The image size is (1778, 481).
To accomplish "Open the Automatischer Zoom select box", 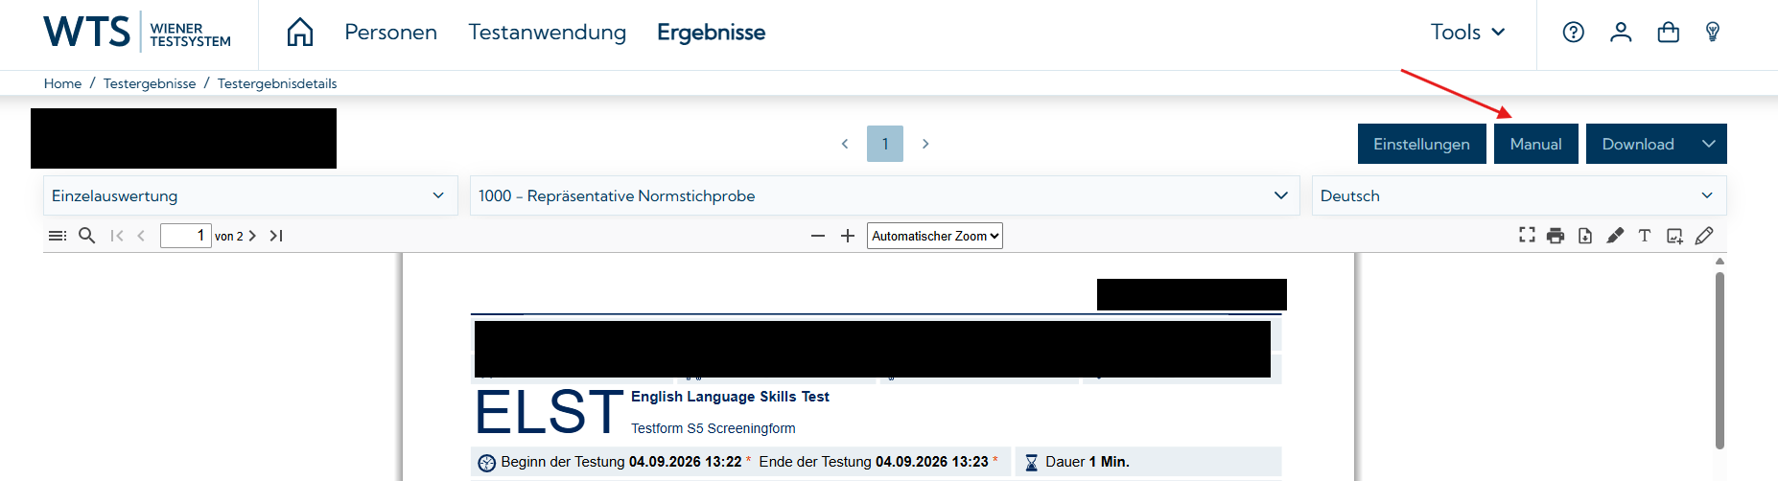I will pos(936,236).
